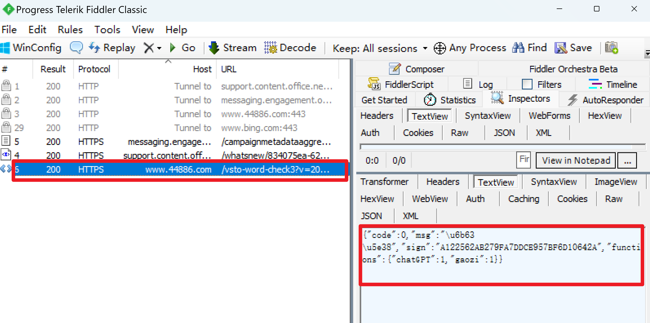Click the Replay toolbar button

coord(112,48)
